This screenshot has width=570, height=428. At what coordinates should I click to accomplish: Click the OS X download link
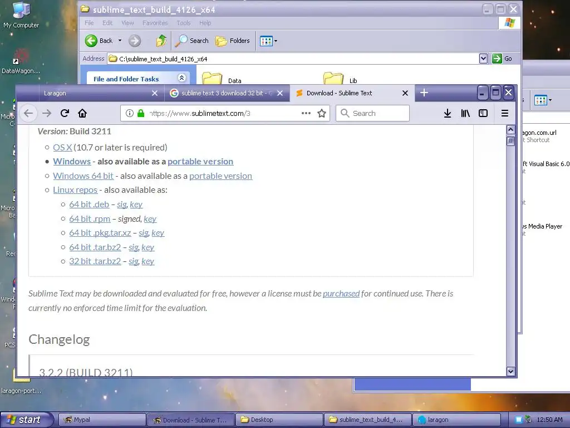pyautogui.click(x=62, y=147)
